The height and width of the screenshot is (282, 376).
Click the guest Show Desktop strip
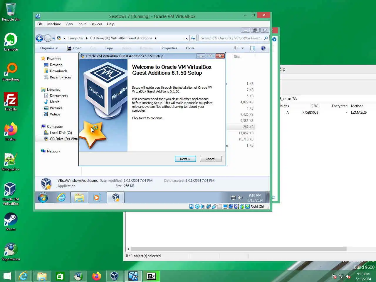pyautogui.click(x=268, y=198)
